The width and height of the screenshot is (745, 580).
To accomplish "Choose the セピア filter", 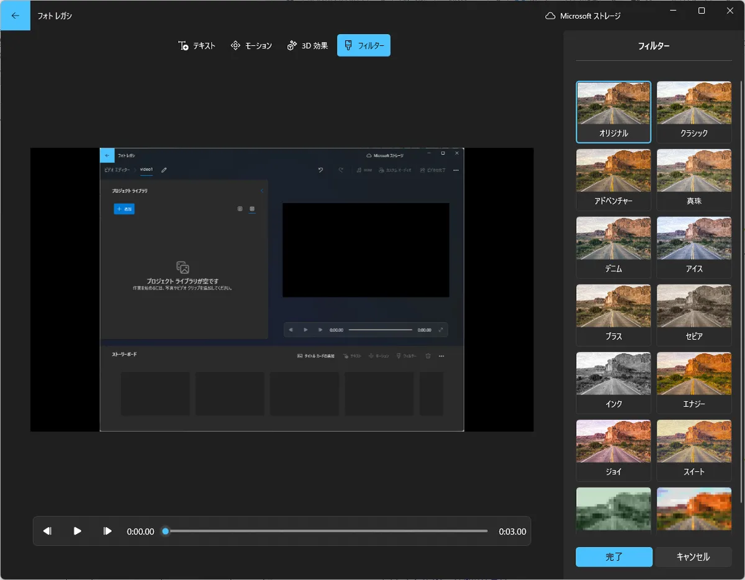I will [694, 315].
